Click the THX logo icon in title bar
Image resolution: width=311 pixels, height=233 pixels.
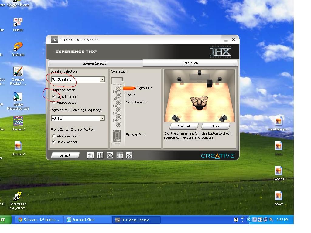[54, 40]
